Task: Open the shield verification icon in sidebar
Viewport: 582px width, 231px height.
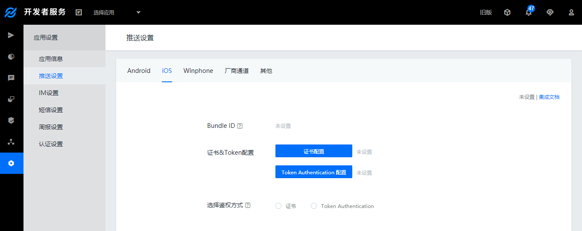Action: click(x=11, y=121)
